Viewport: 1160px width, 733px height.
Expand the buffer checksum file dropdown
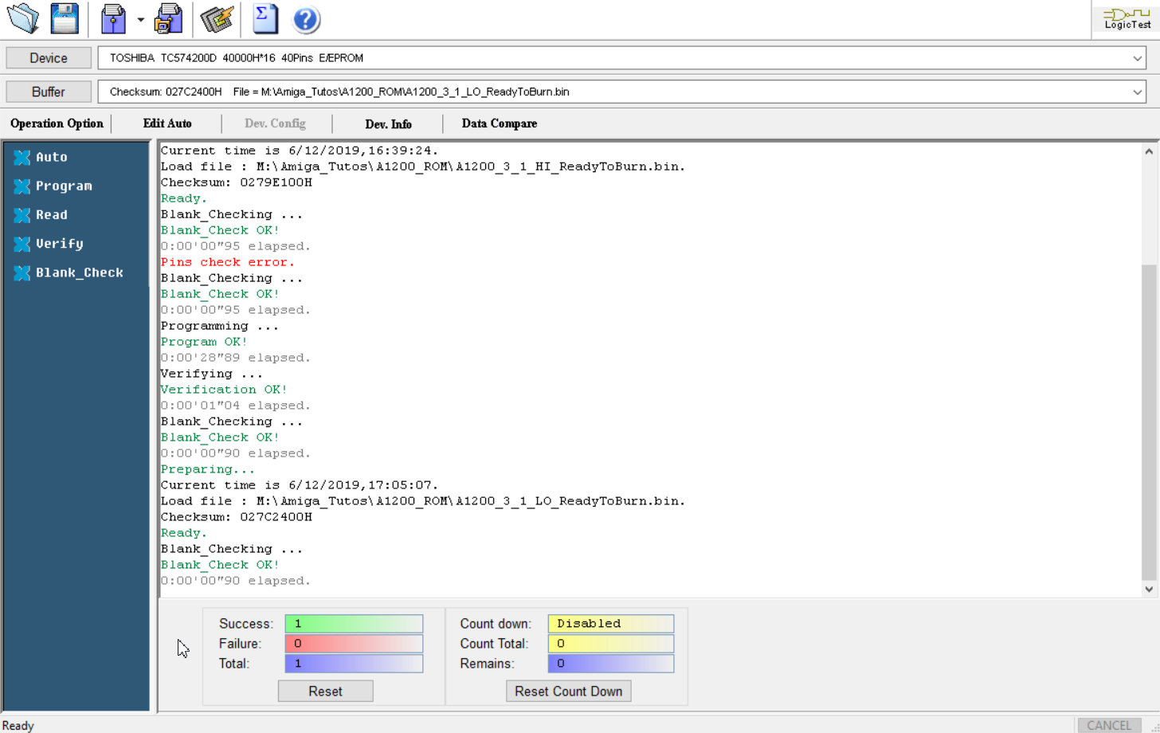(x=1137, y=92)
